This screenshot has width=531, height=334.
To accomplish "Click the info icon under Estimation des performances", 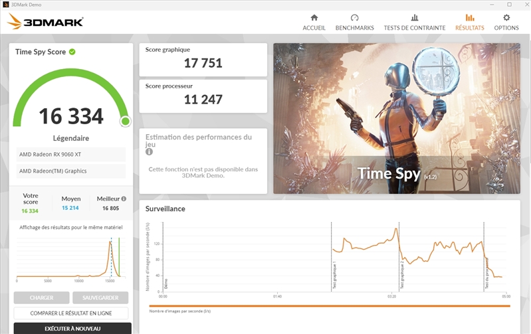I will pos(149,151).
